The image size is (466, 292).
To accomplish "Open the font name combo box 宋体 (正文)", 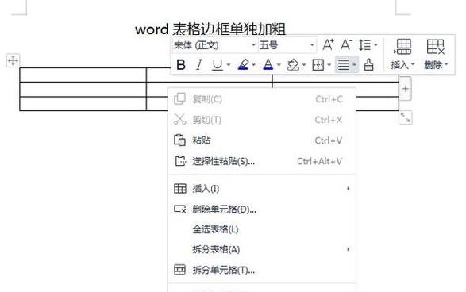I will coord(214,45).
